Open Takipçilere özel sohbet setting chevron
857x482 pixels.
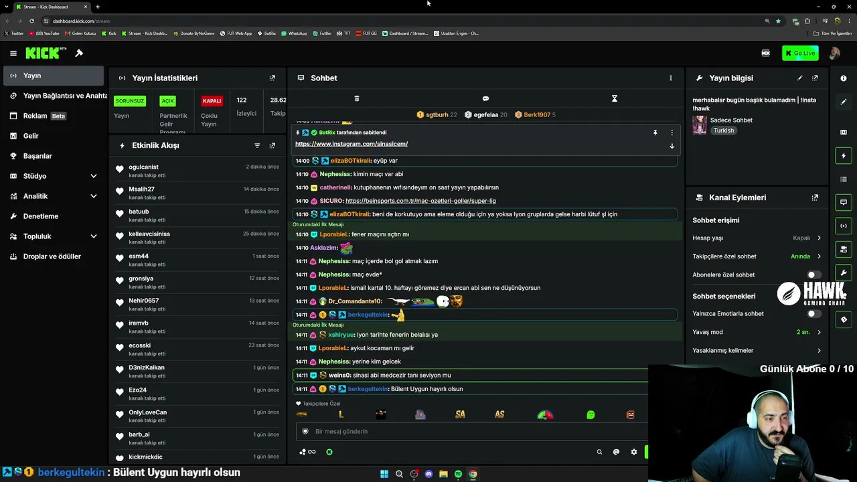point(819,256)
